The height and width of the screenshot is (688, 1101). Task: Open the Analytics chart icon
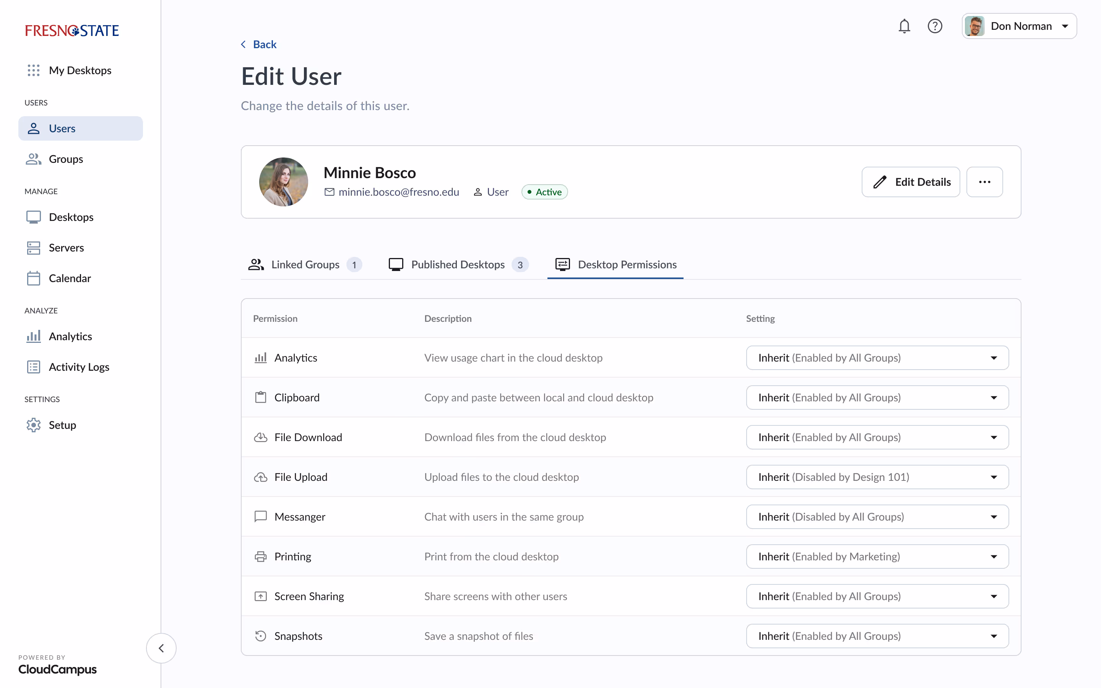(33, 336)
